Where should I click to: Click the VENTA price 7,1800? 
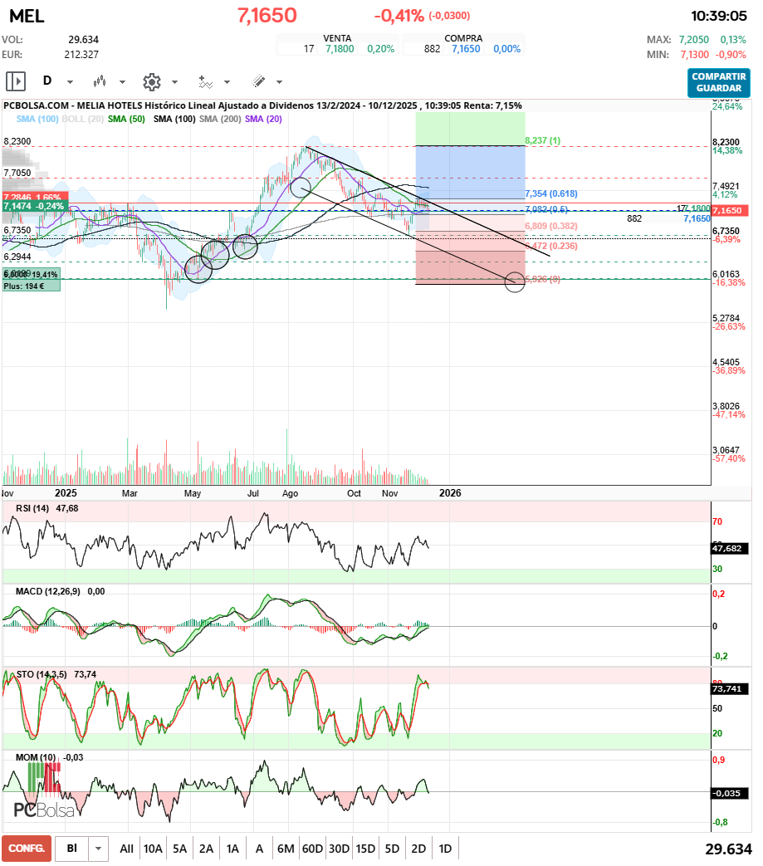340,49
